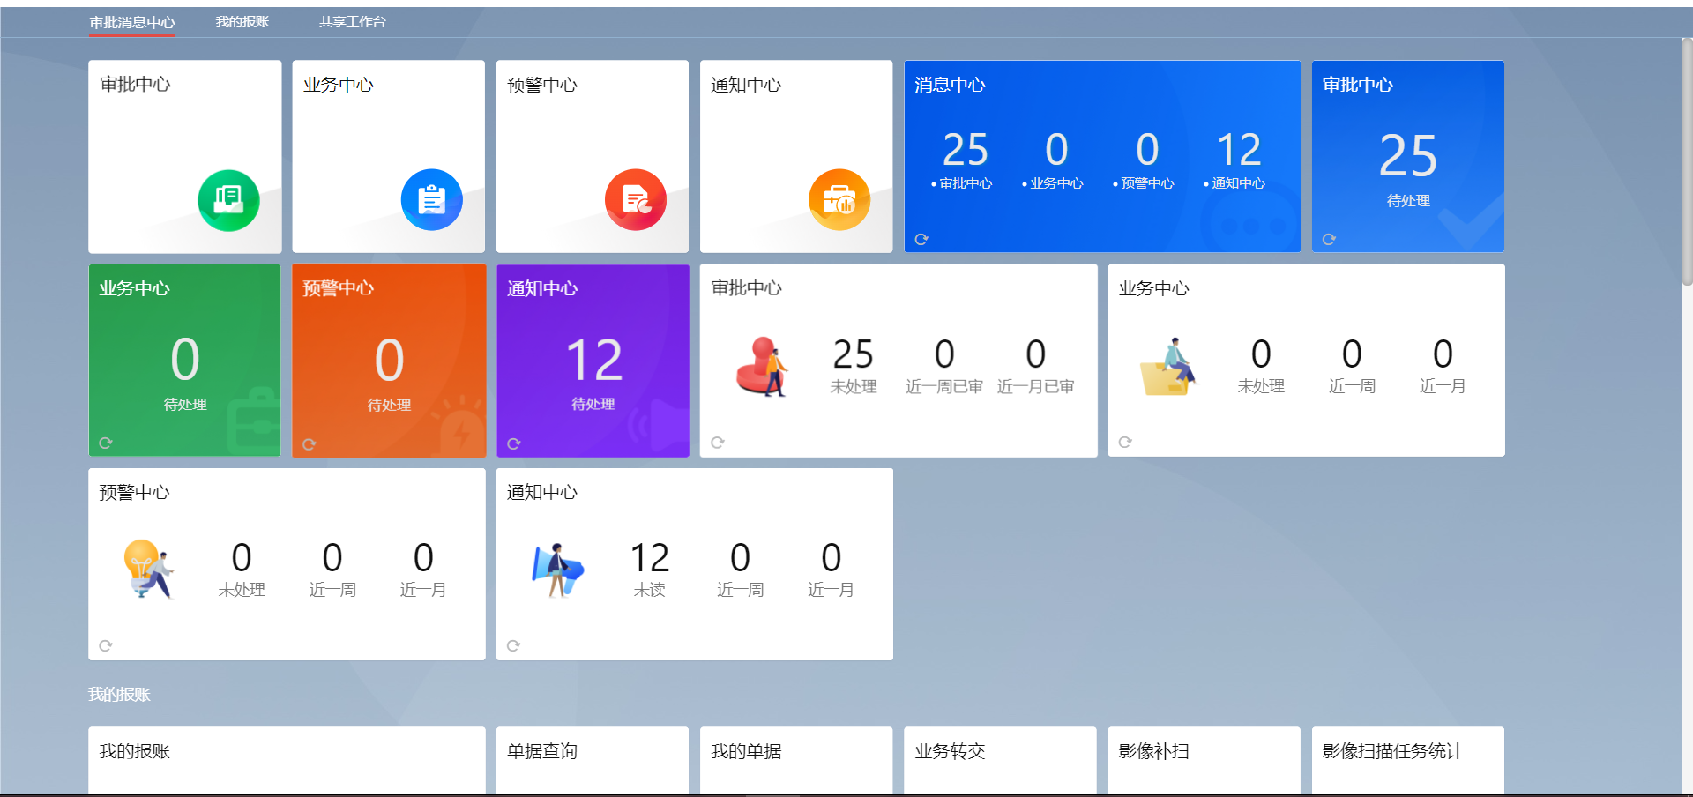Image resolution: width=1693 pixels, height=797 pixels.
Task: Refresh the blue 审批中心 card
Action: pos(1329,239)
